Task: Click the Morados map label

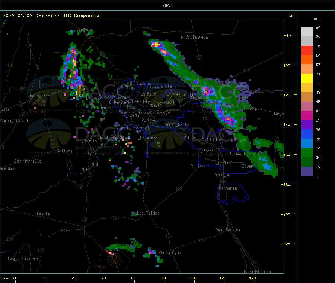Action: coord(43,213)
